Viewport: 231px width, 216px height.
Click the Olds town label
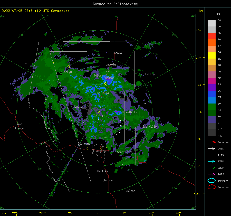(98, 107)
